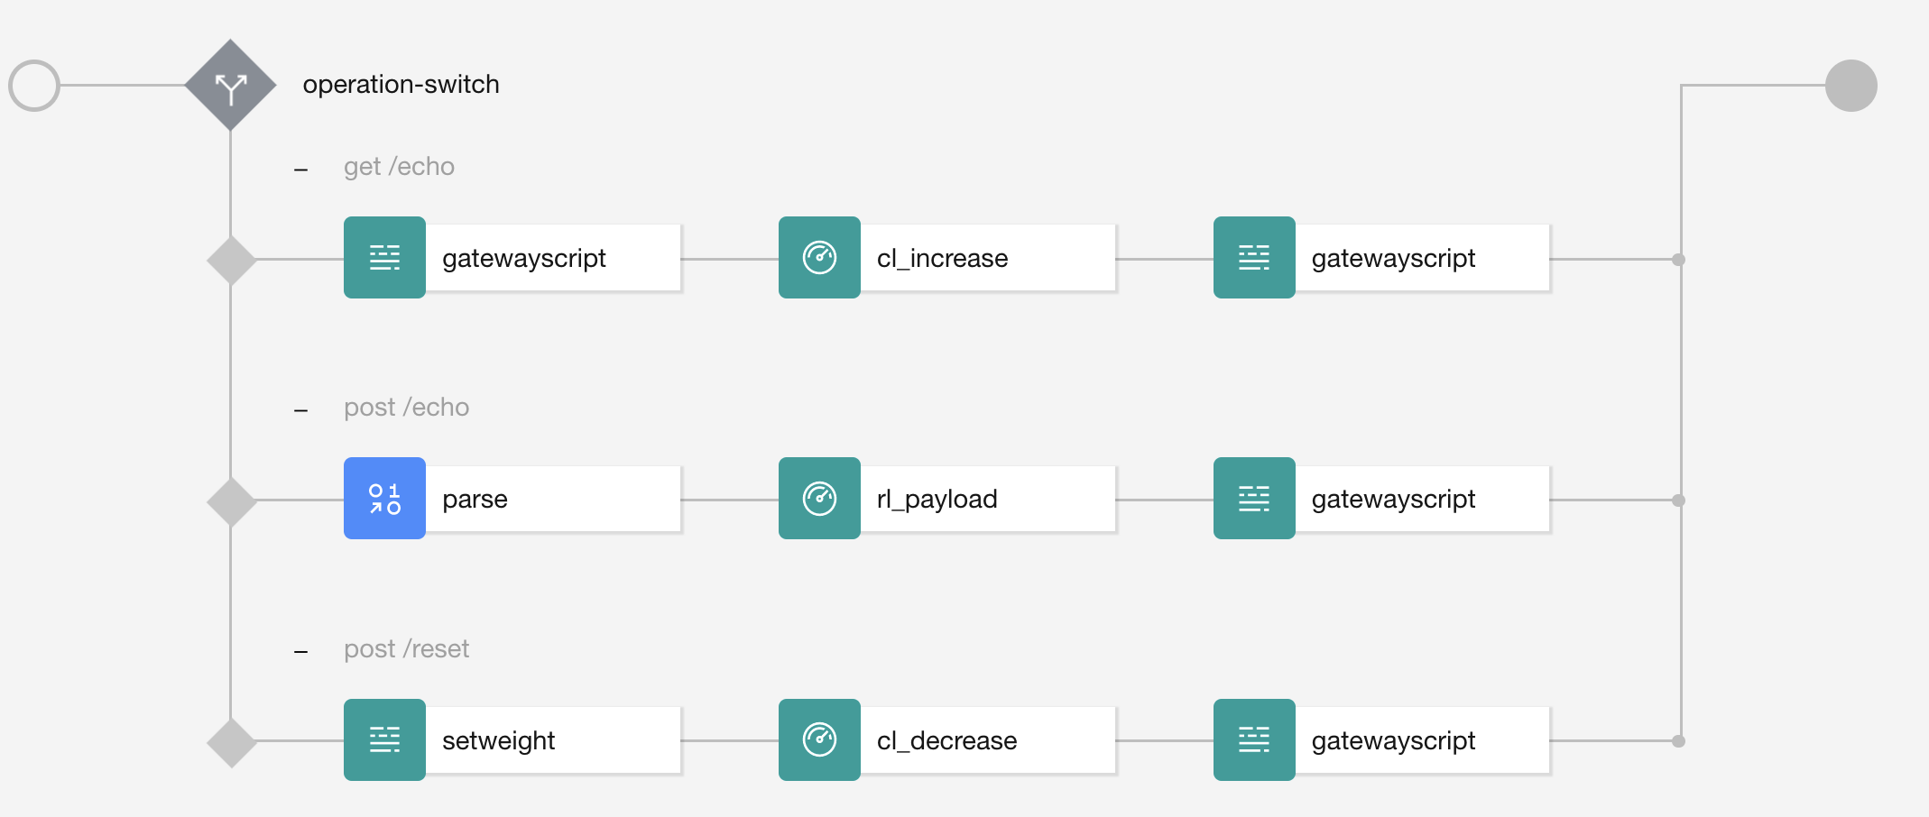Viewport: 1929px width, 817px height.
Task: Click the hollow start node circle
Action: [x=34, y=86]
